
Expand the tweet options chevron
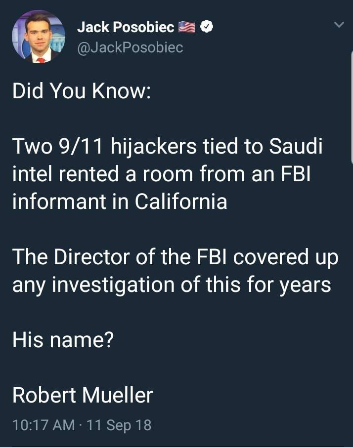point(339,24)
